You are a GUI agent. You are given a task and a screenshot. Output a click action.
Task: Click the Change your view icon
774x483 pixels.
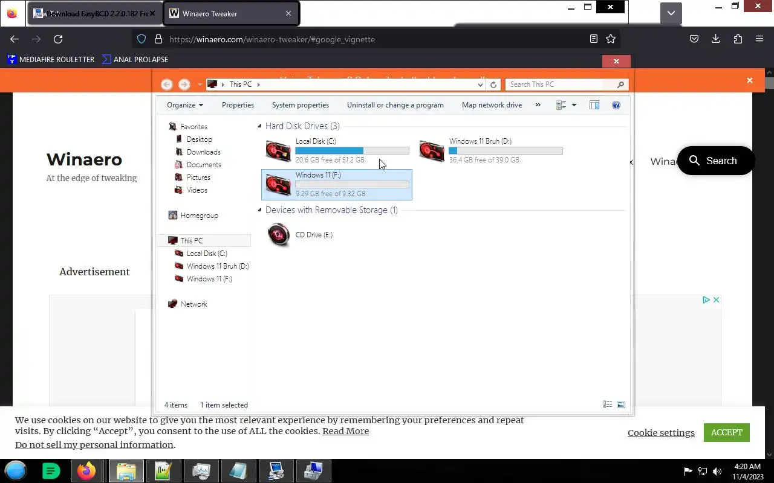[x=561, y=105]
